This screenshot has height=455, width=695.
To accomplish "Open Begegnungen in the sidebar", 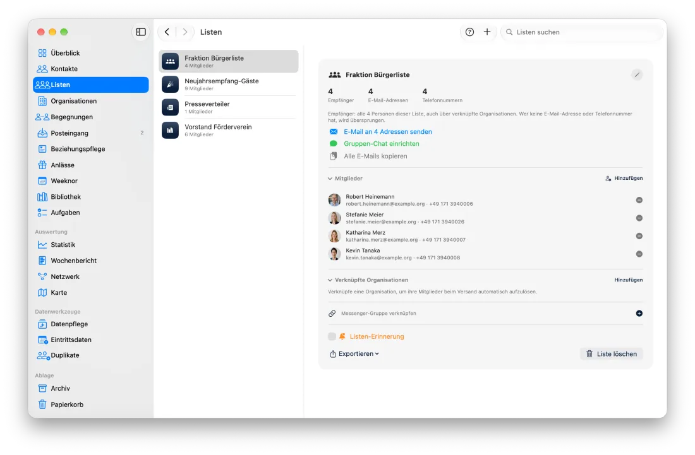I will coord(91,117).
